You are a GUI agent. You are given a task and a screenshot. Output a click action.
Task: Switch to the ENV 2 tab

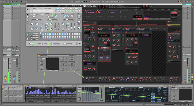tap(156, 9)
